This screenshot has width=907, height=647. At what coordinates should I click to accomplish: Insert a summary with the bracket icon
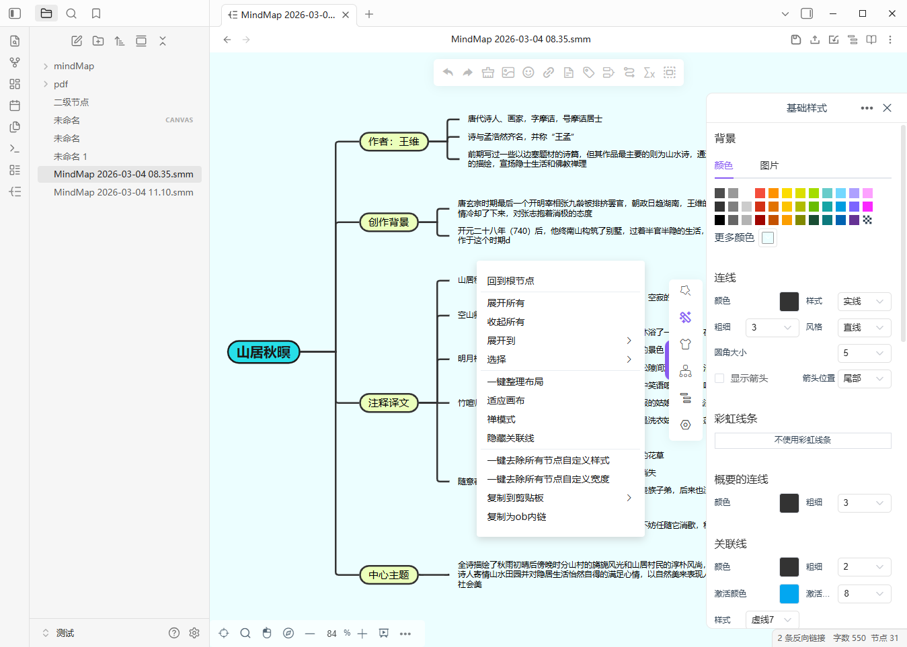click(609, 73)
